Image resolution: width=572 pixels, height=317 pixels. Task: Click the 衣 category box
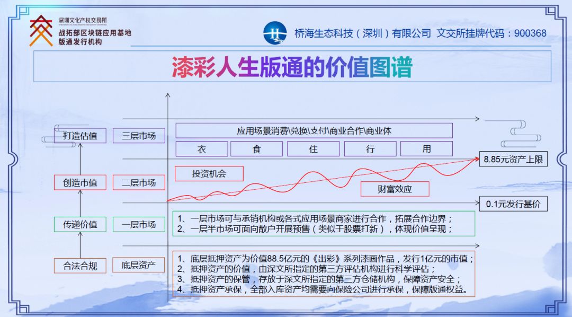(x=202, y=149)
